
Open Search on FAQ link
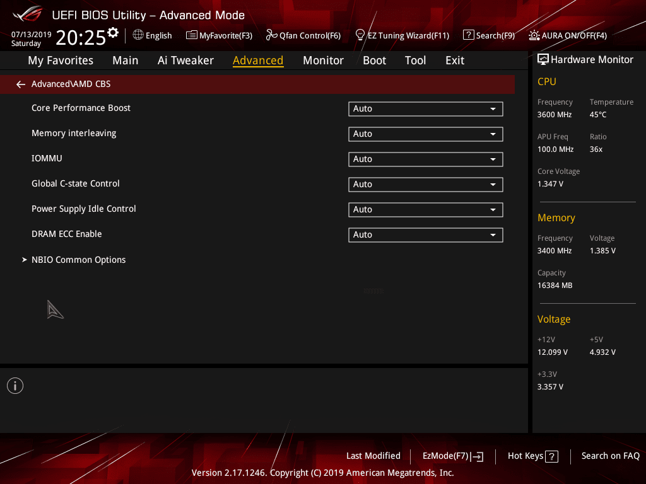click(x=610, y=456)
